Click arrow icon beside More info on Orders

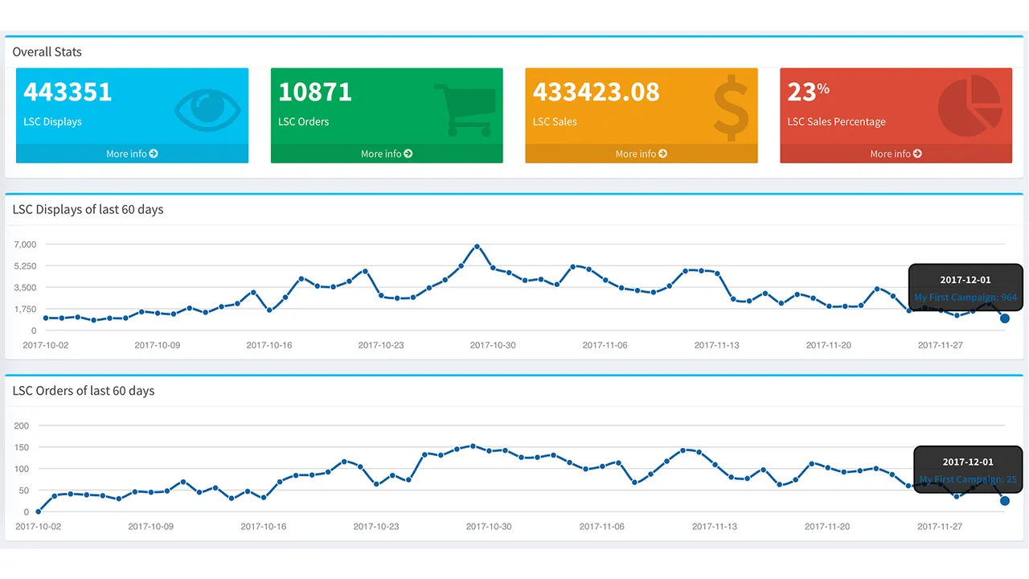tap(408, 154)
